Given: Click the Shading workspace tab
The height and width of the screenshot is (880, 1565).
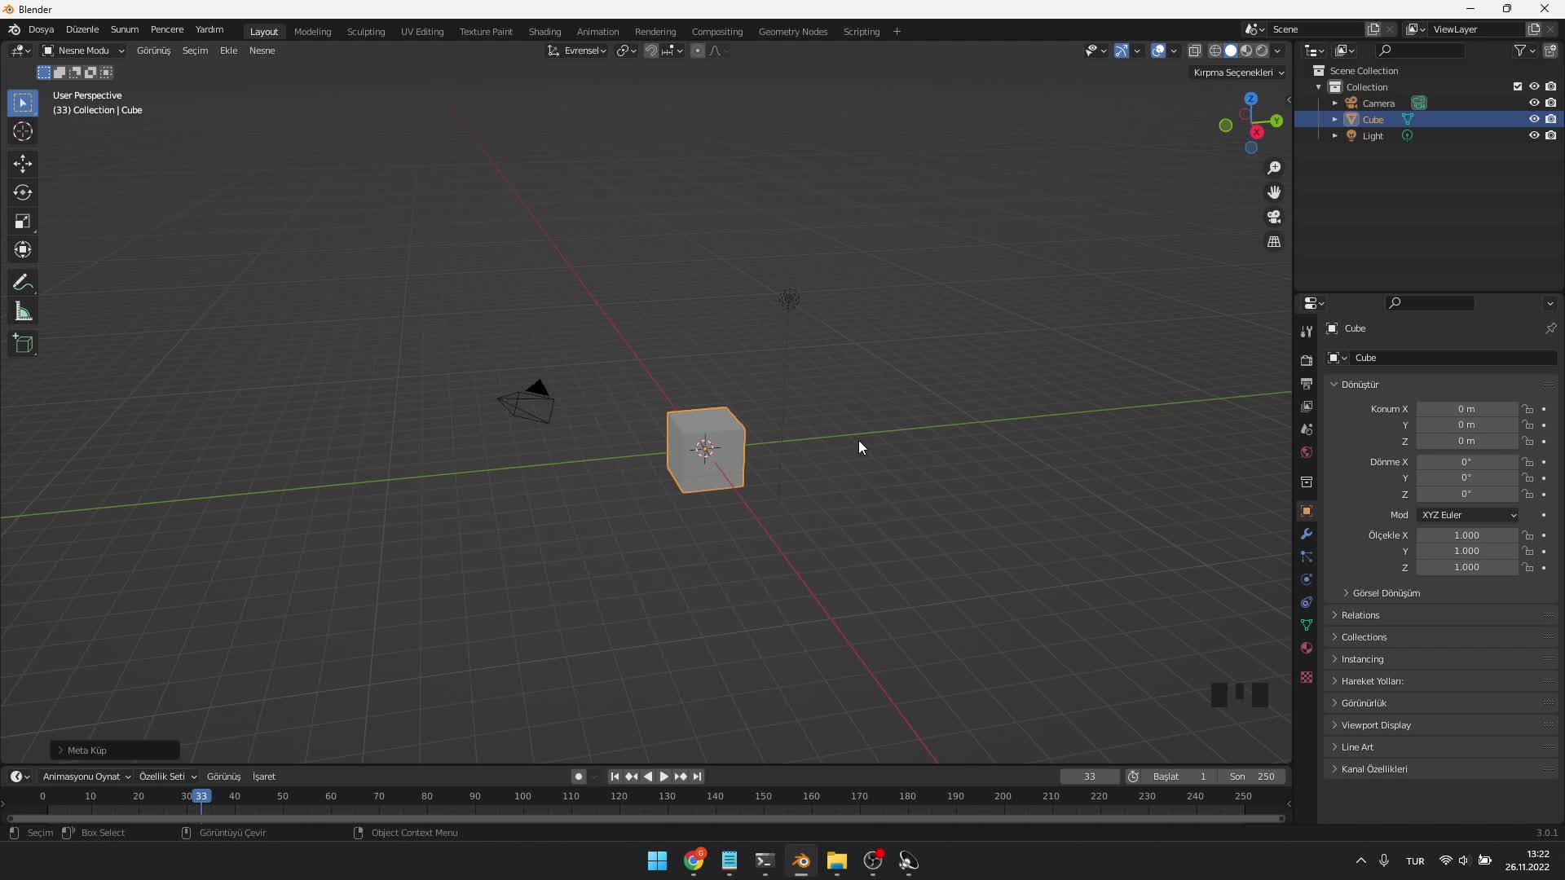Looking at the screenshot, I should pos(543,30).
